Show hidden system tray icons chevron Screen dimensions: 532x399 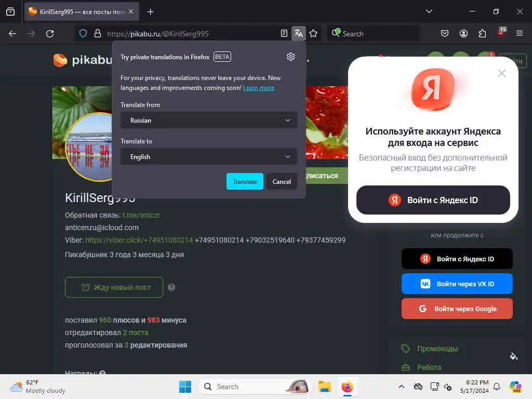402,387
